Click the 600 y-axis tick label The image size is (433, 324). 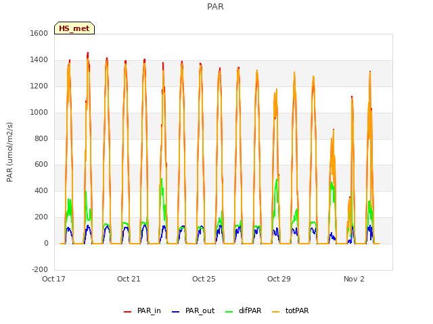point(41,165)
